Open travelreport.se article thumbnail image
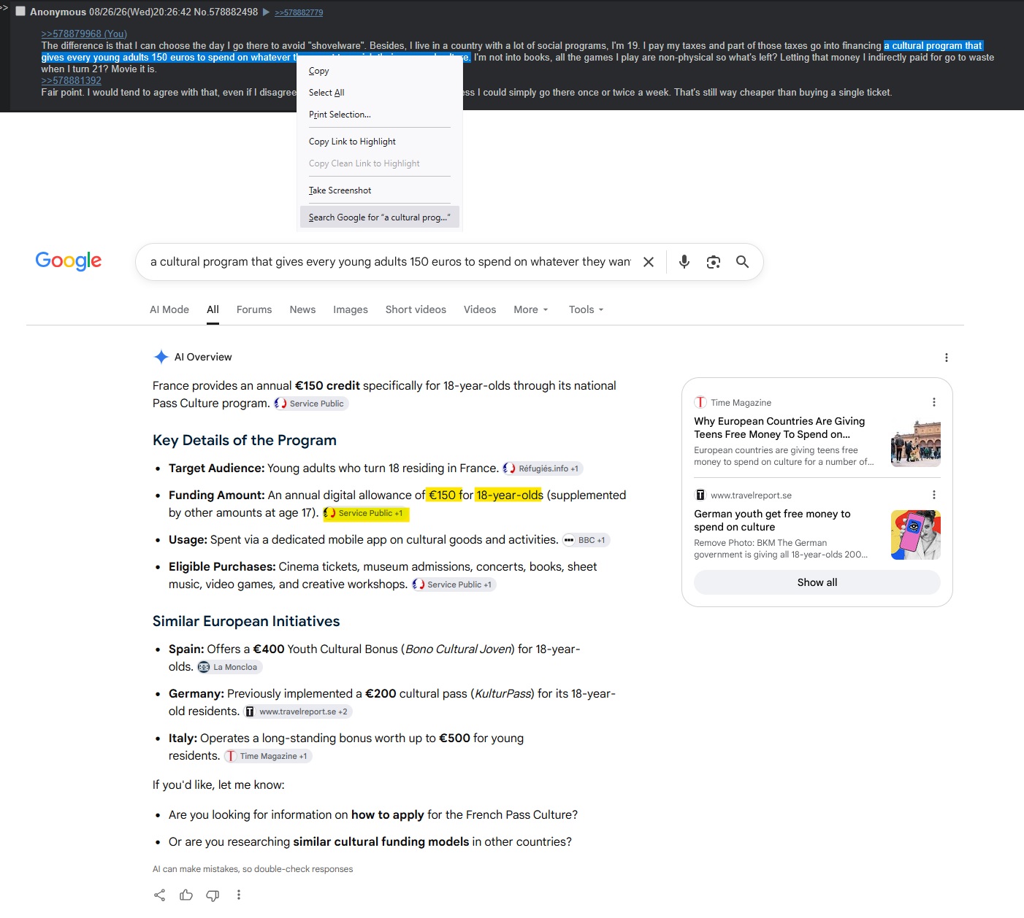The width and height of the screenshot is (1024, 918). [916, 535]
